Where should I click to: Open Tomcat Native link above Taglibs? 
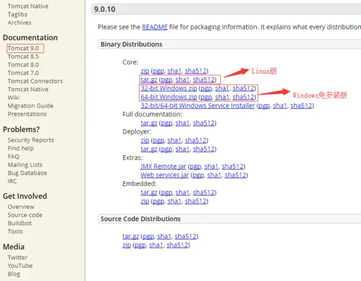tap(28, 6)
